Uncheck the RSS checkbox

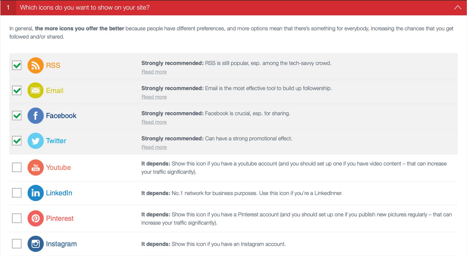pos(17,65)
